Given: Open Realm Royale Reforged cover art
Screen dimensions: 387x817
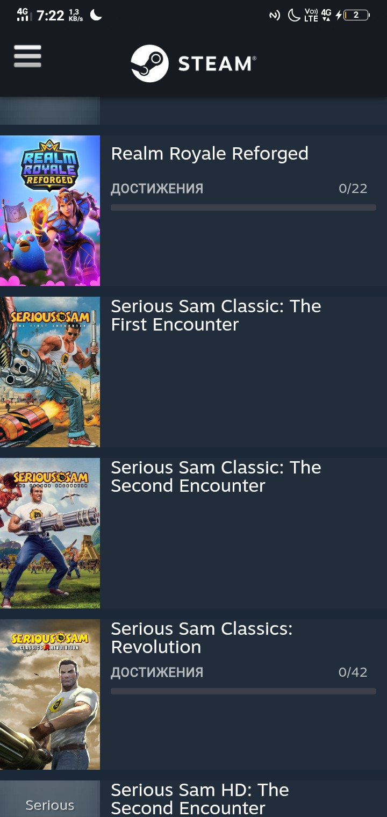Looking at the screenshot, I should click(x=50, y=211).
